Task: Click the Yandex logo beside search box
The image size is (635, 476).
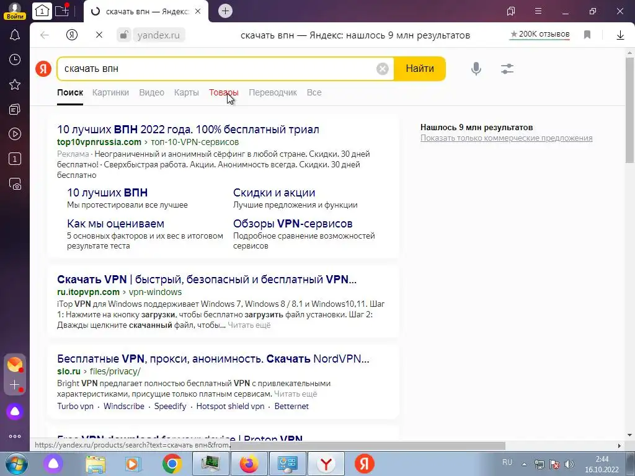Action: click(x=43, y=69)
